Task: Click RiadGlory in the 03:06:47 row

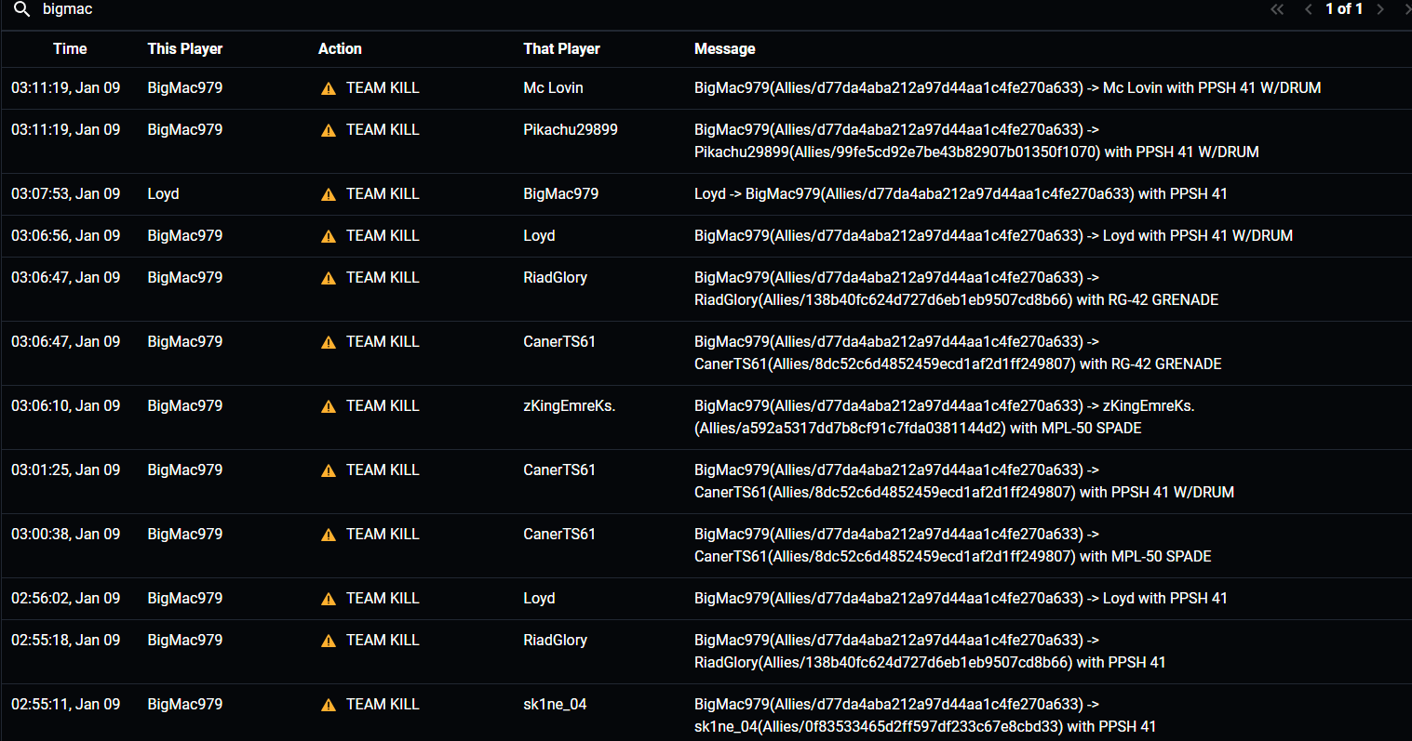Action: click(x=555, y=277)
